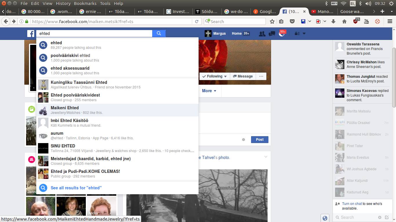Open privacy shortcuts lock icon
The image size is (396, 222).
coord(297,34)
